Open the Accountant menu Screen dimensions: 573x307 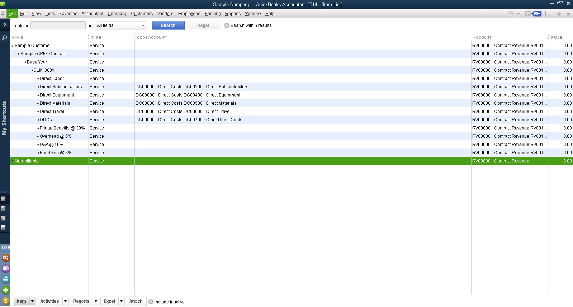point(93,14)
